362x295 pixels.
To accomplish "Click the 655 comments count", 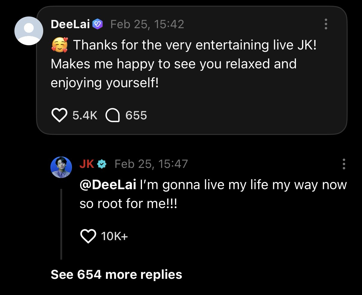I will click(x=136, y=115).
